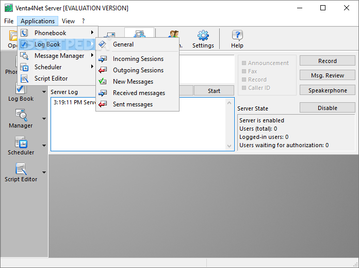Click 'Server is enabled' status text

tap(262, 120)
